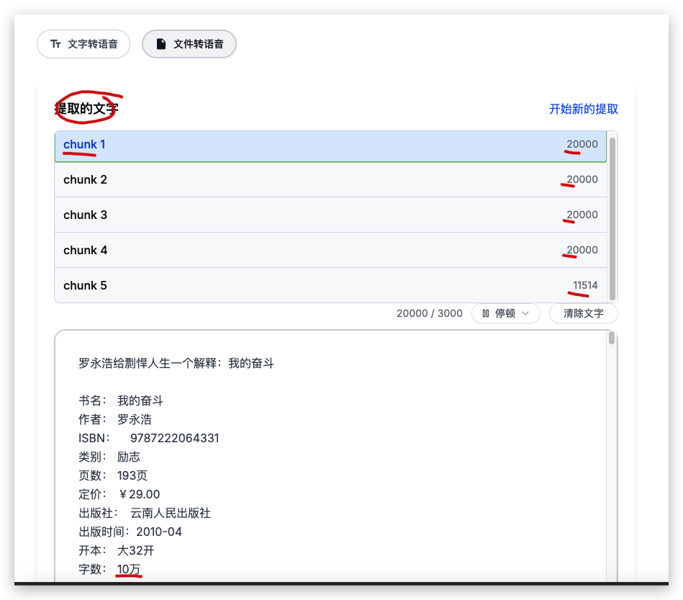Select chunk 1 row
Screen dimensions: 683x600
coord(330,146)
